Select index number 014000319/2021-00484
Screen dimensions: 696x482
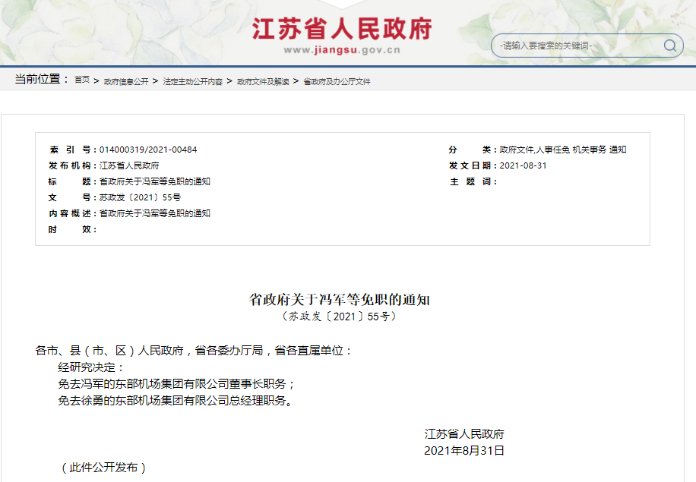click(x=148, y=150)
